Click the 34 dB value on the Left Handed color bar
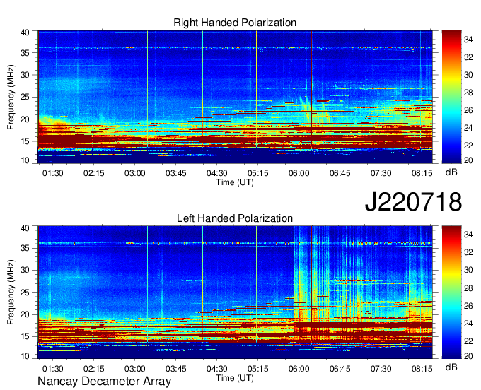Viewport: 481px width, 390px height. [468, 235]
